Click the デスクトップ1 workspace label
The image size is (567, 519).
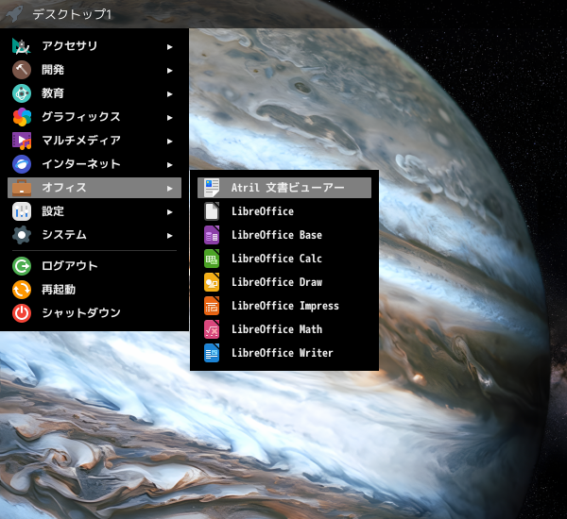pyautogui.click(x=72, y=14)
